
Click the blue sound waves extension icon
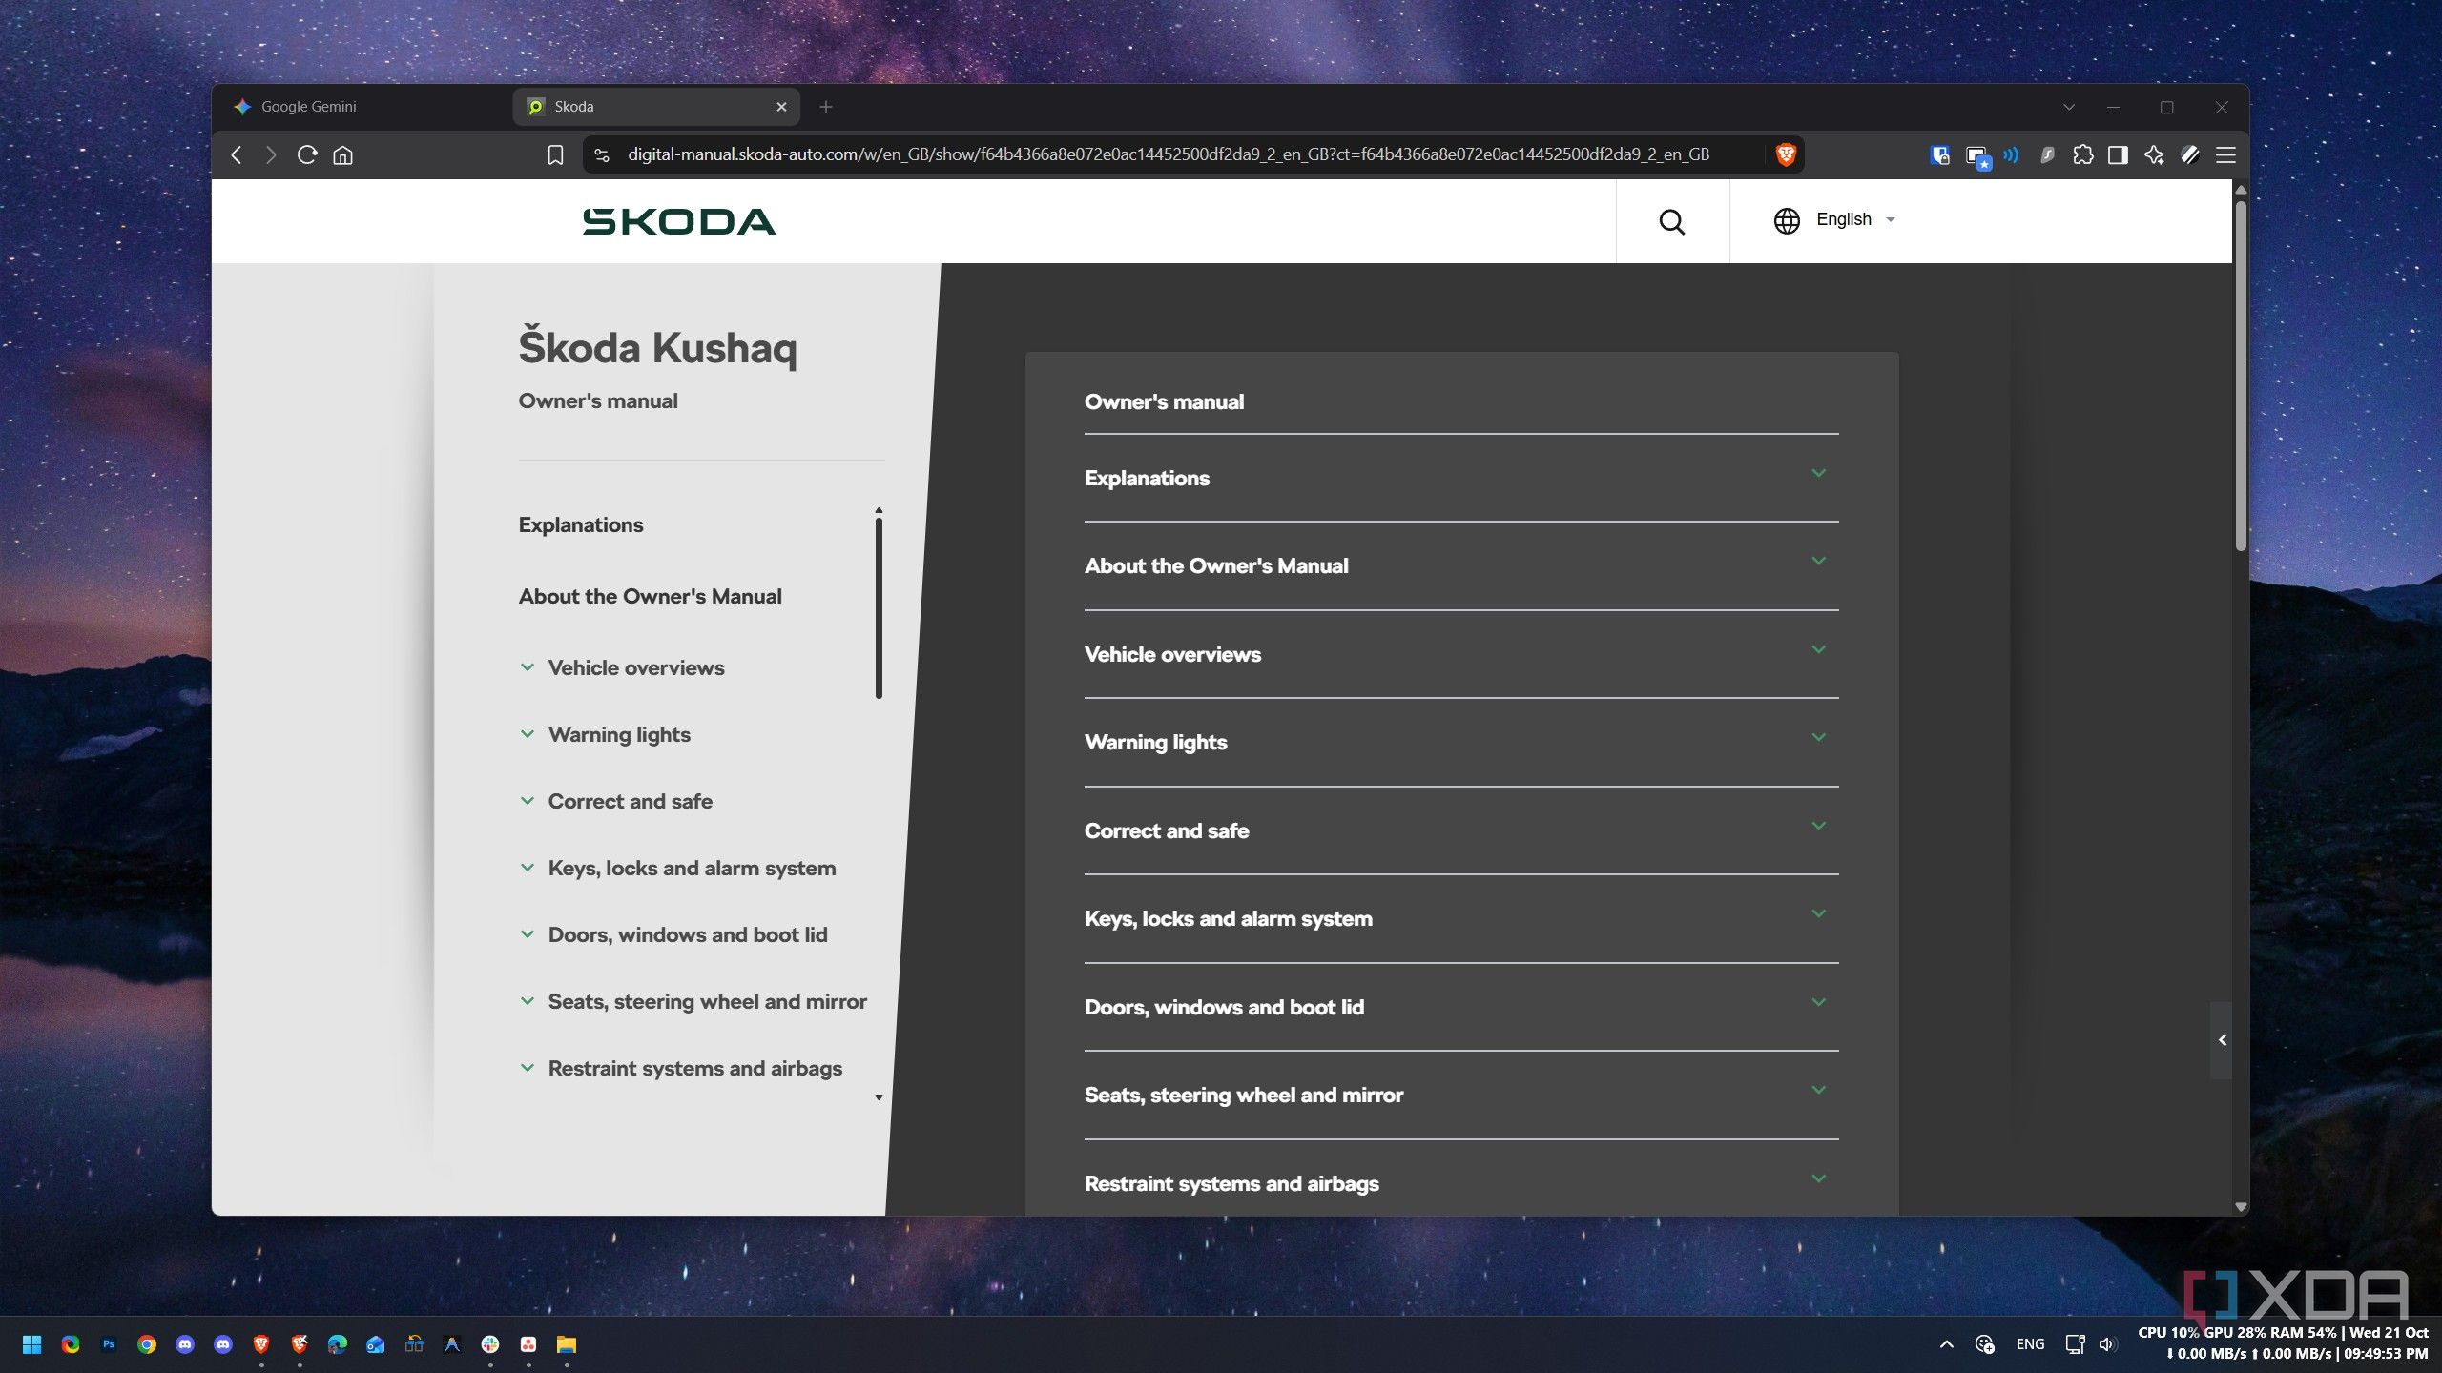[x=2011, y=154]
